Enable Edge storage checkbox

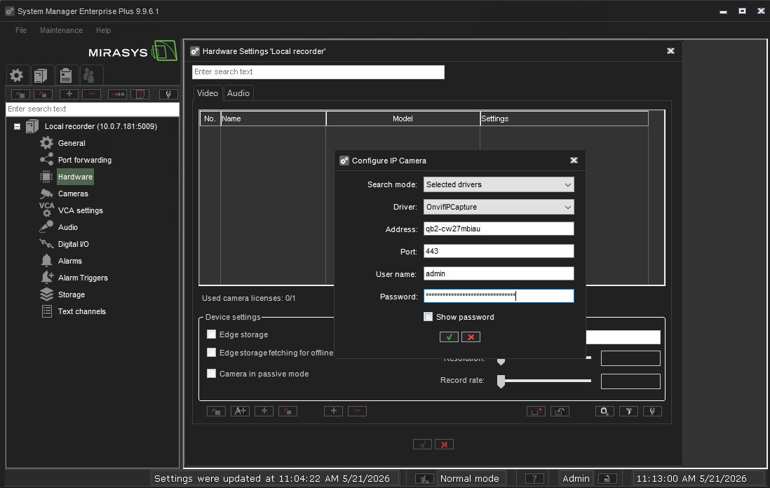[212, 334]
